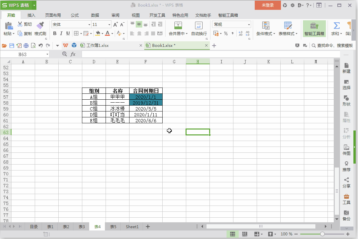Click zoom in plus button
The height and width of the screenshot is (239, 358).
[348, 234]
